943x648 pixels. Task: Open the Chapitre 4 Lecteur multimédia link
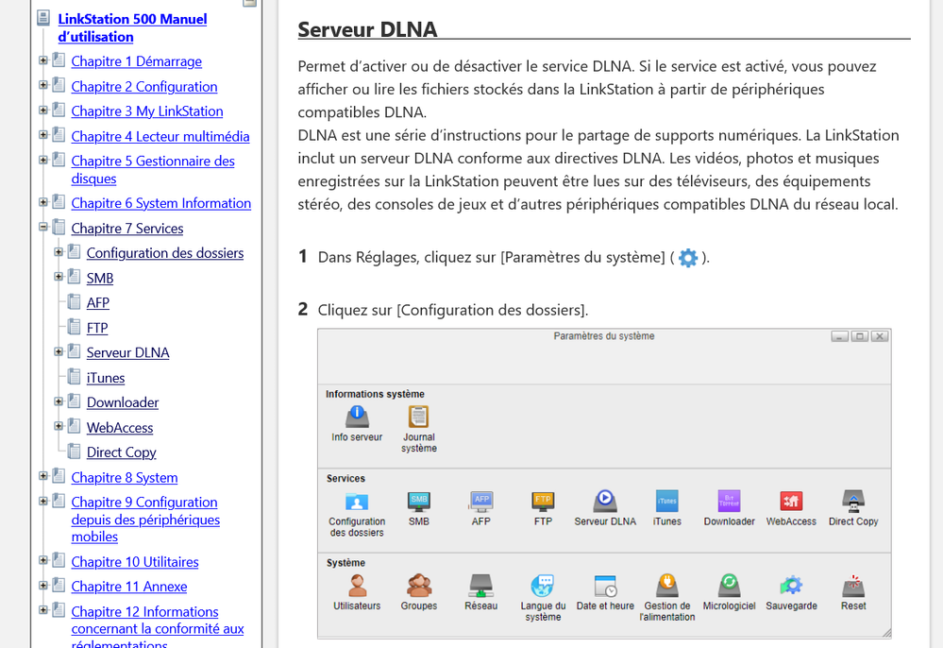coord(160,136)
